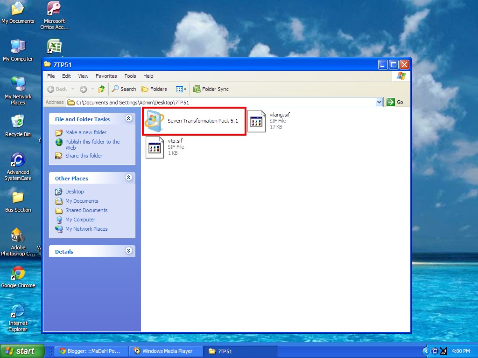
Task: Click the 7TP51 taskbar button
Action: pyautogui.click(x=241, y=351)
